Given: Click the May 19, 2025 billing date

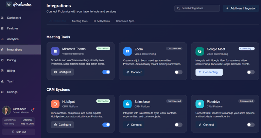Looking at the screenshot, I should [27, 124].
